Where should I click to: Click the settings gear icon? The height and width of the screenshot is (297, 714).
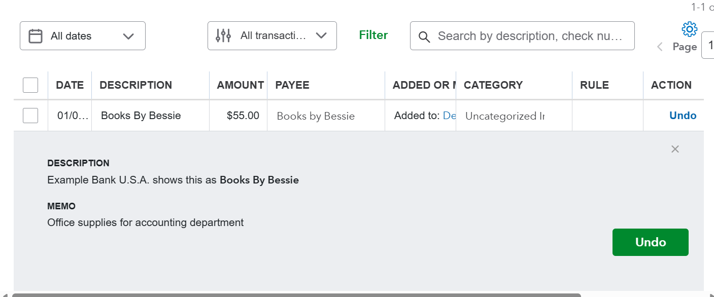[x=689, y=29]
